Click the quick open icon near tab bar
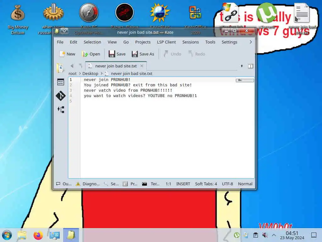 (242, 66)
